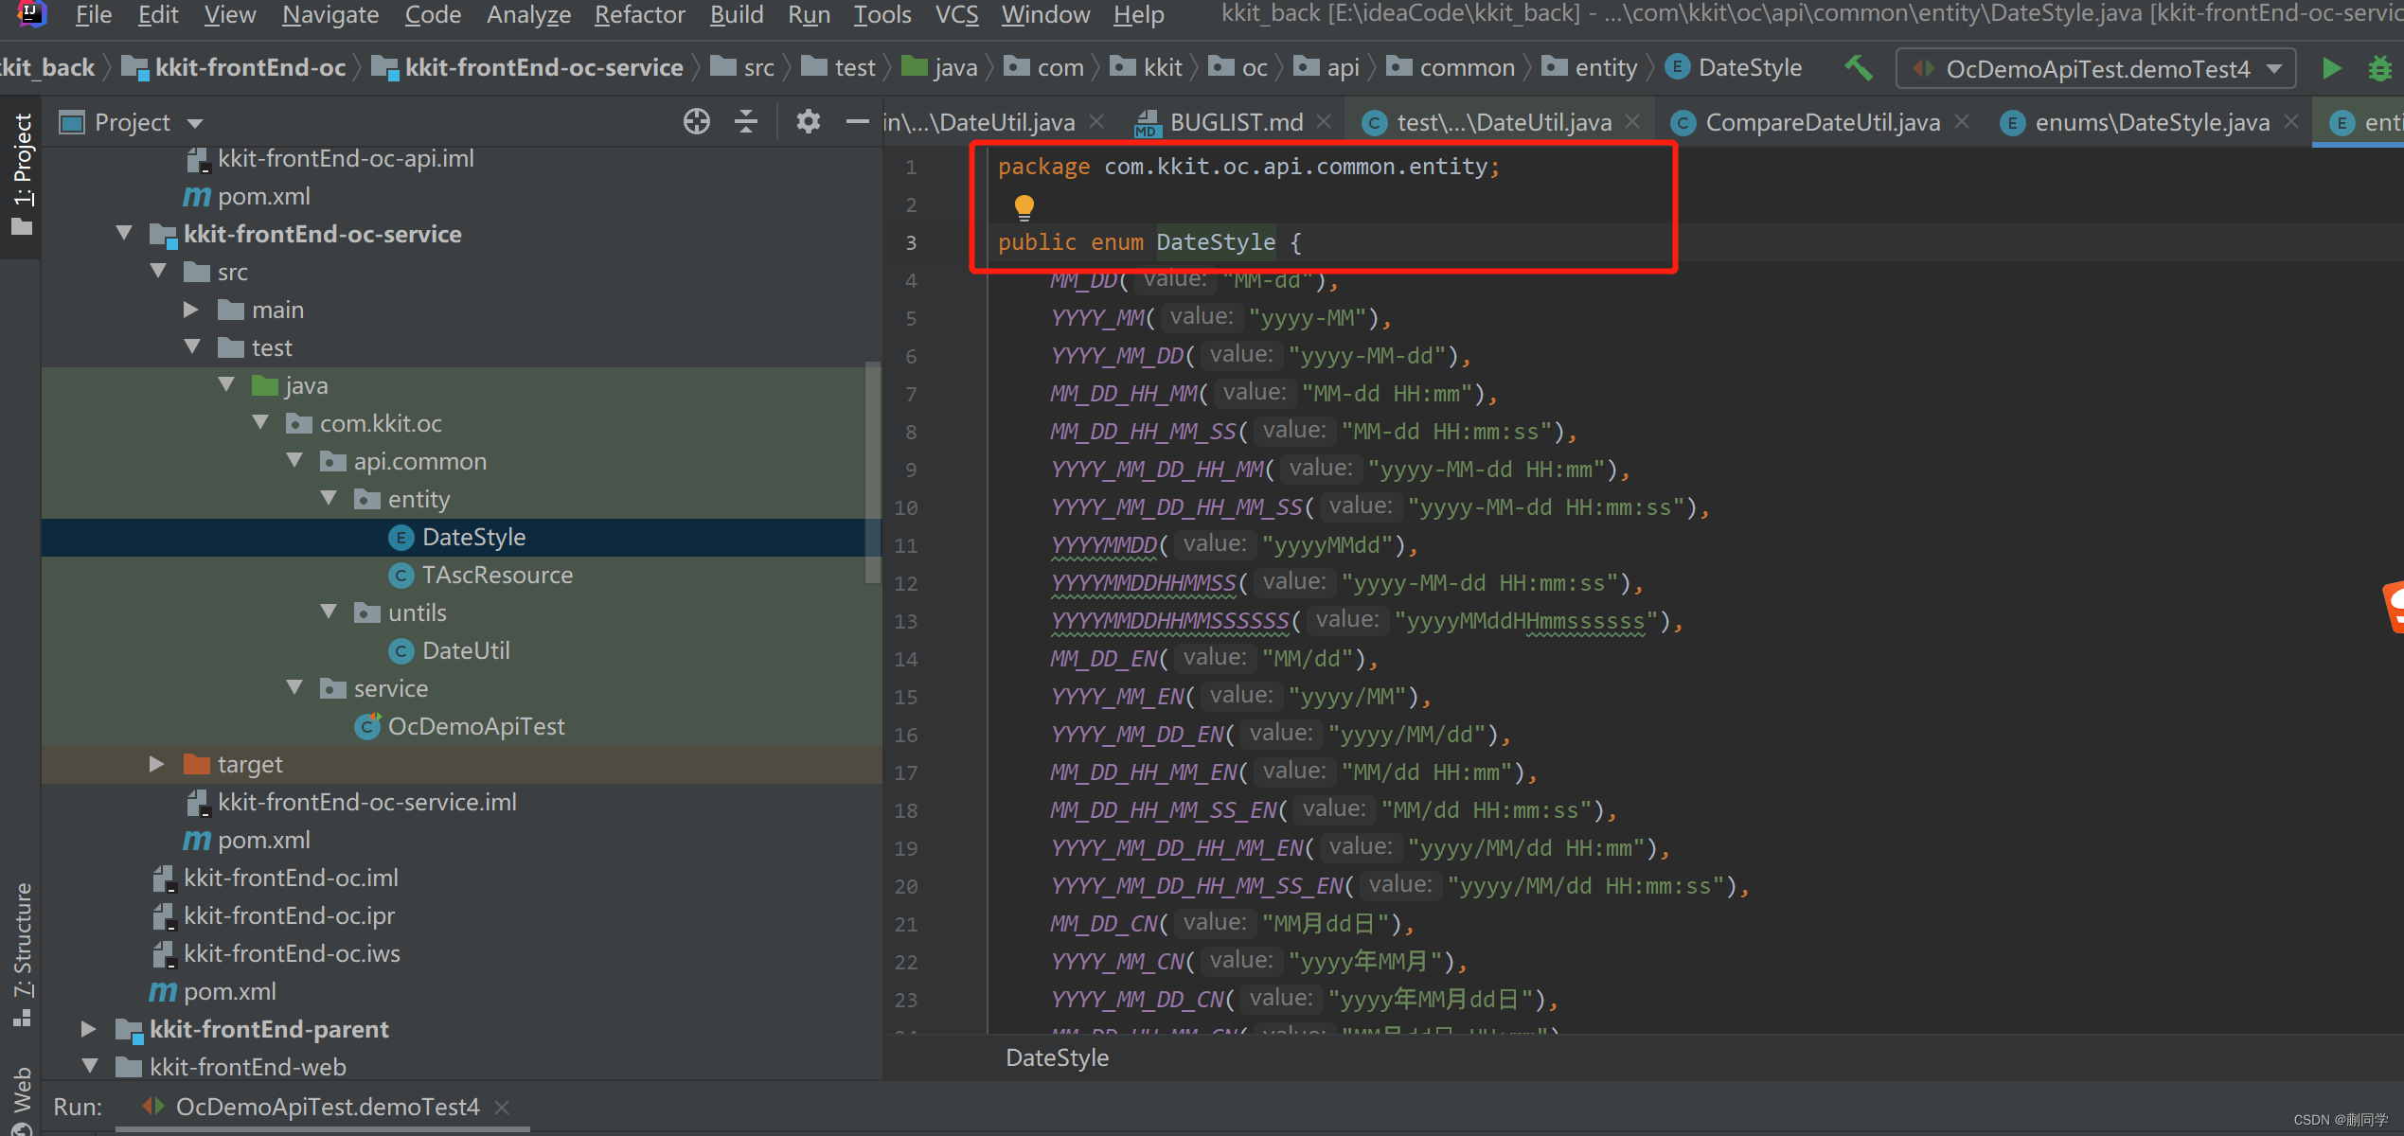The image size is (2404, 1136).
Task: Close the OcDemoApiTest.demoTest4 run tab
Action: 503,1107
